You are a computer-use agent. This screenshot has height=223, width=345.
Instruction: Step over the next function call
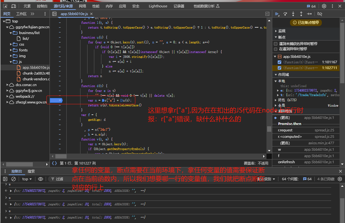285,14
